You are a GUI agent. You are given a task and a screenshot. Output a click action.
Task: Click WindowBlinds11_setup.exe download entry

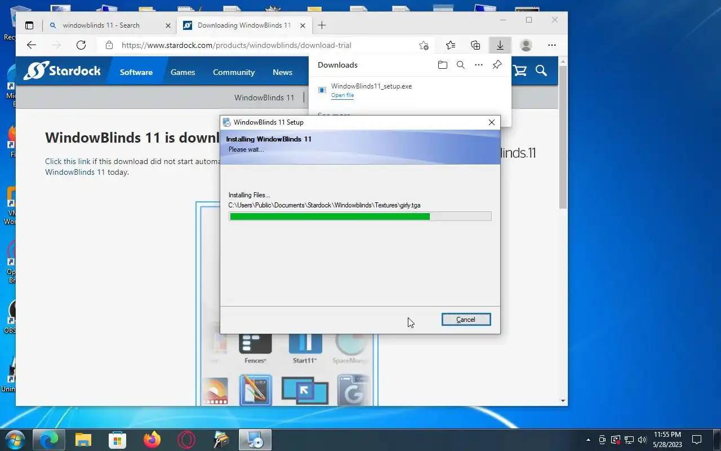point(410,90)
